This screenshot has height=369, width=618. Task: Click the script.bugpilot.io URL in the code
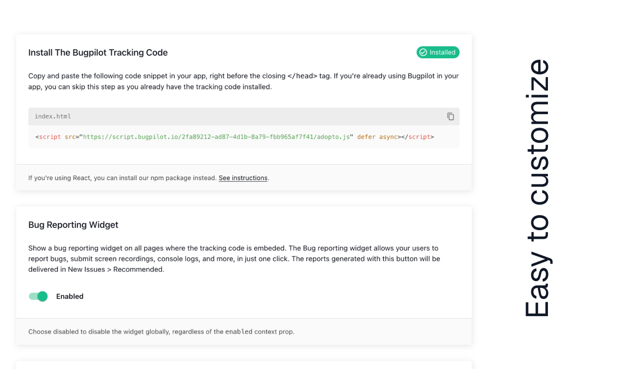click(x=217, y=137)
